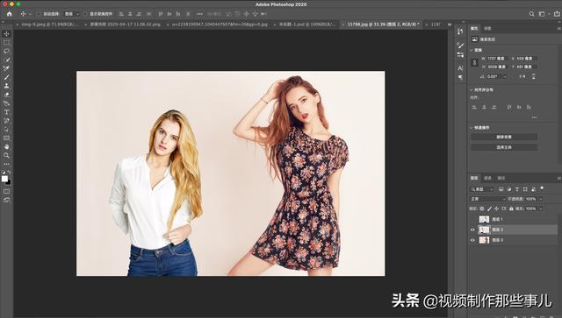Select the Zoom magnifier tool
This screenshot has height=318, width=562.
point(6,155)
